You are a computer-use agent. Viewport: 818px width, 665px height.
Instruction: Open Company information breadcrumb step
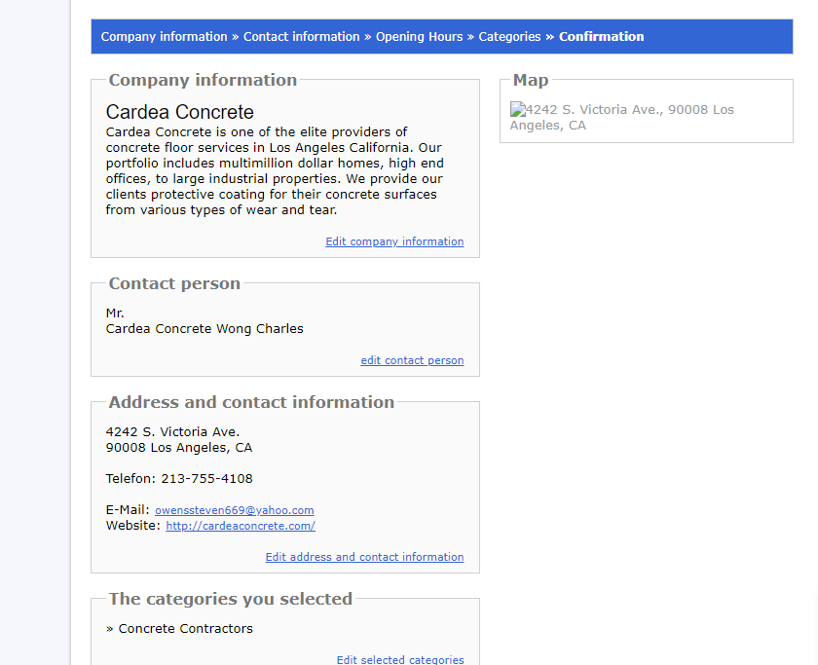tap(164, 36)
